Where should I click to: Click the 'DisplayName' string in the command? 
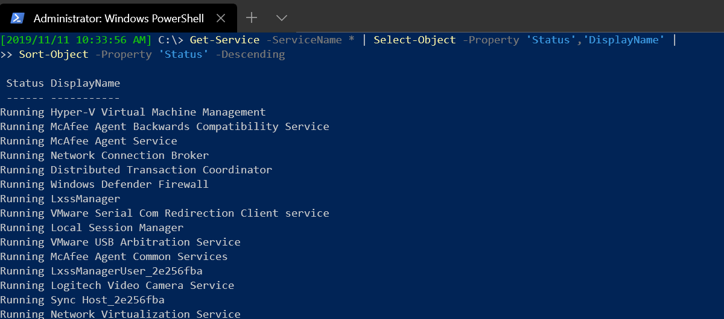point(624,40)
